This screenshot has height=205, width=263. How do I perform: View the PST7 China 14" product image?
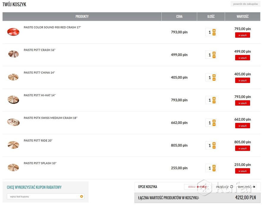tap(13, 77)
